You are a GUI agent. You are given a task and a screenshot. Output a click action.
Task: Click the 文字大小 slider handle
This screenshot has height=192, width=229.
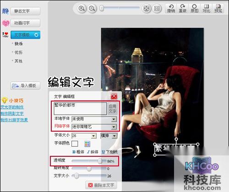coord(76,176)
